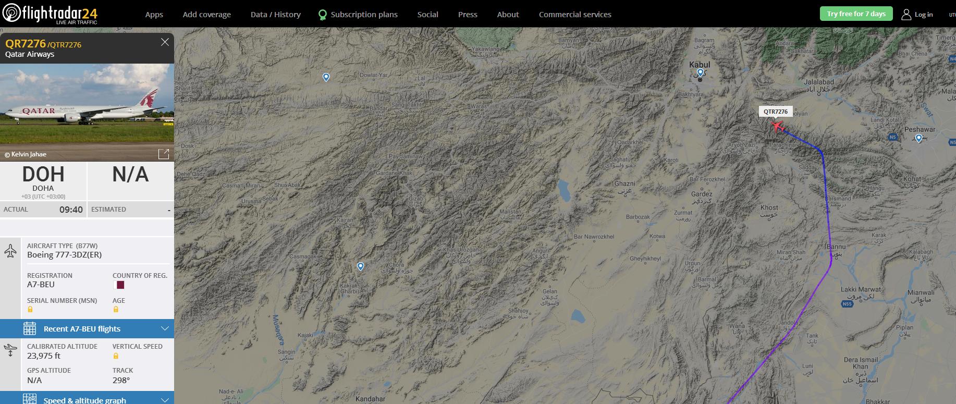
Task: Click the locked Vertical Speed padlock
Action: click(116, 356)
